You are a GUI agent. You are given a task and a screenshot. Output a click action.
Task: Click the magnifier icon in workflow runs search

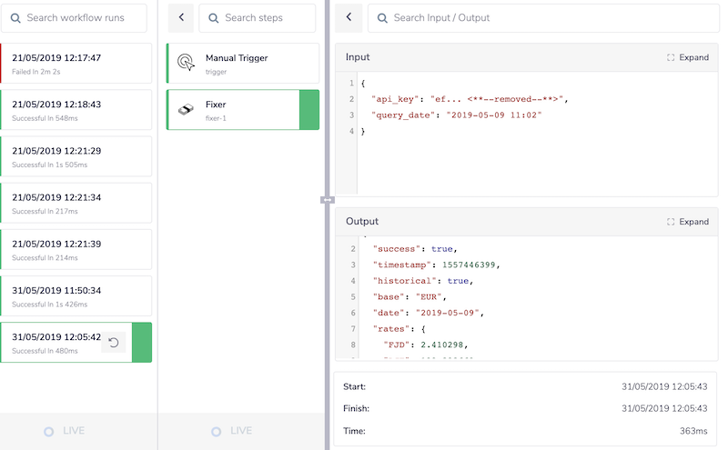click(x=15, y=17)
